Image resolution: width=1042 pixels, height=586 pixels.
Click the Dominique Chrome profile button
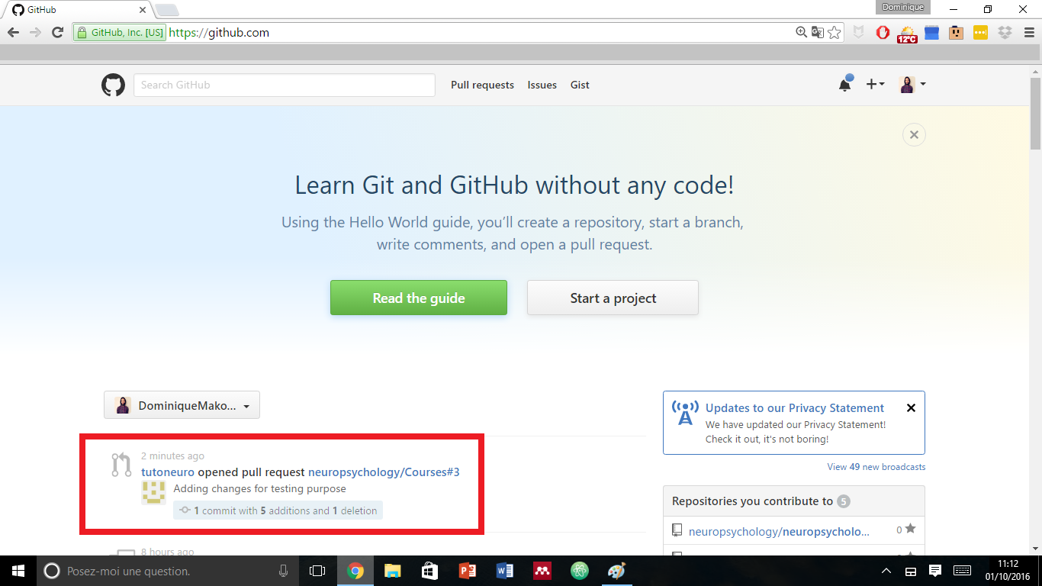point(903,7)
